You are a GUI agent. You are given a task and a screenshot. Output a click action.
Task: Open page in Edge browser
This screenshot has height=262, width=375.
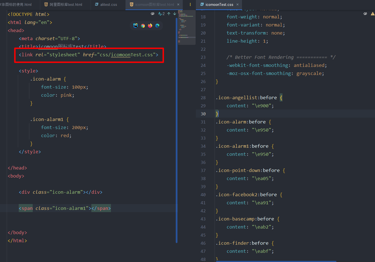click(157, 26)
